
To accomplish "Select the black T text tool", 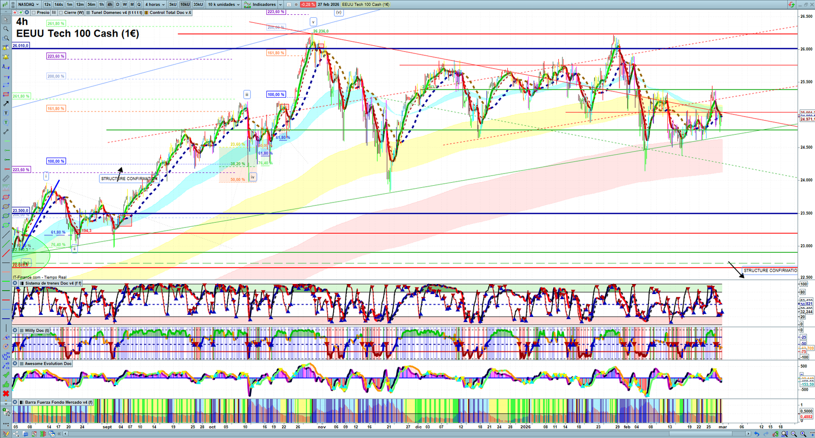I will (6, 113).
